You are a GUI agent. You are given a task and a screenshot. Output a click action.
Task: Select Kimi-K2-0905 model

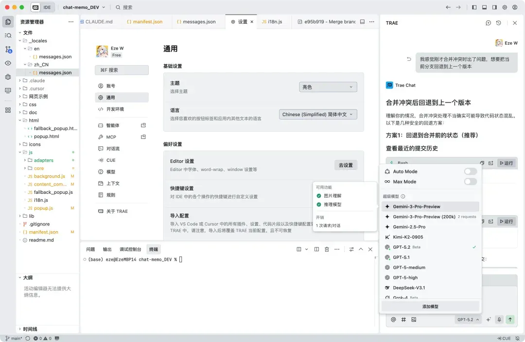click(x=431, y=237)
